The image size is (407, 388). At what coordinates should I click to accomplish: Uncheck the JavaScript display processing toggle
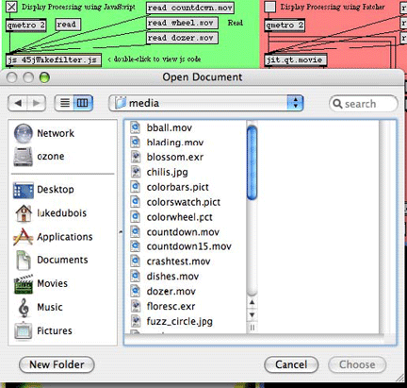point(11,7)
